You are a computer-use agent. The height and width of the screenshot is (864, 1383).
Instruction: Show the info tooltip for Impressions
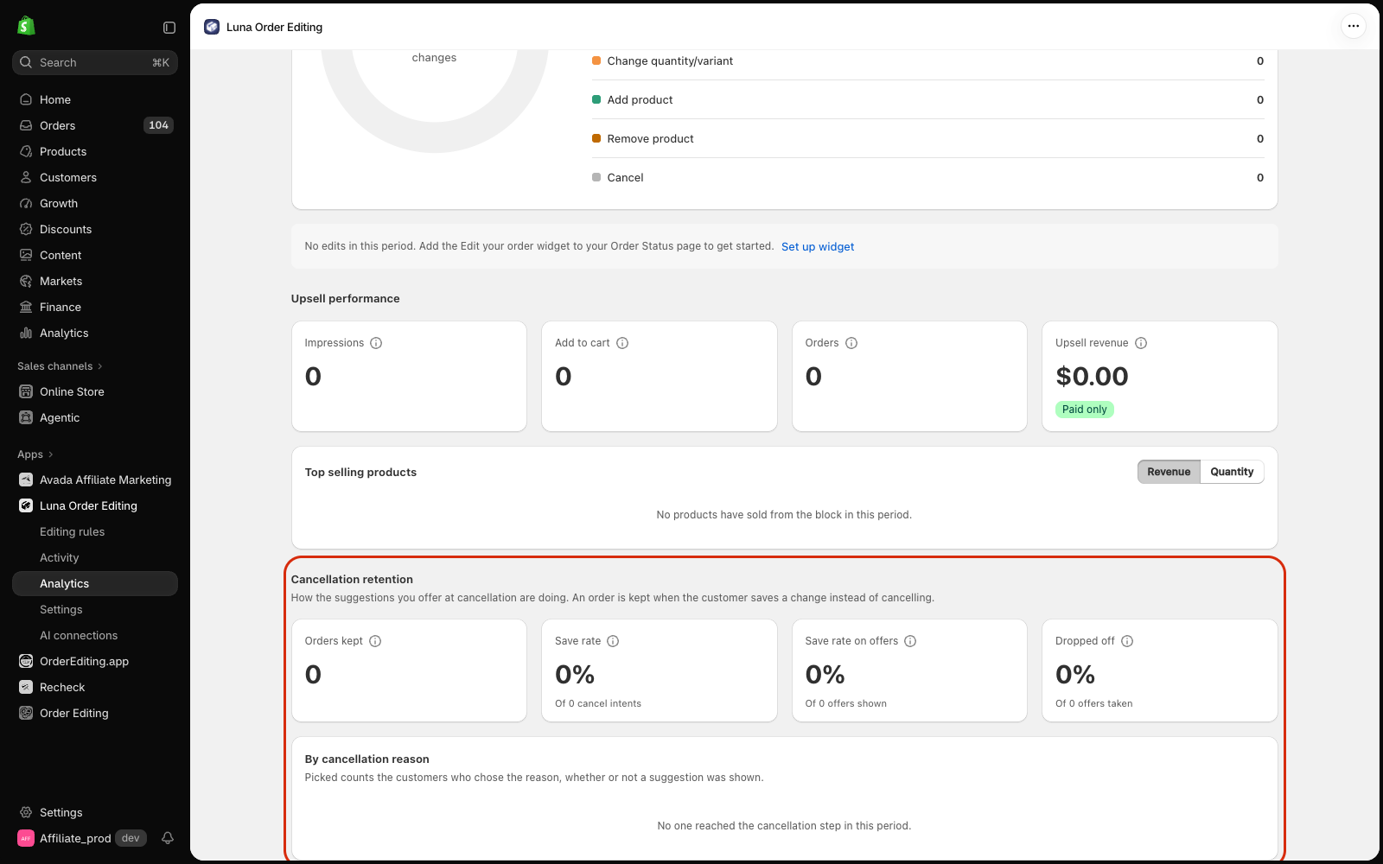pyautogui.click(x=376, y=343)
